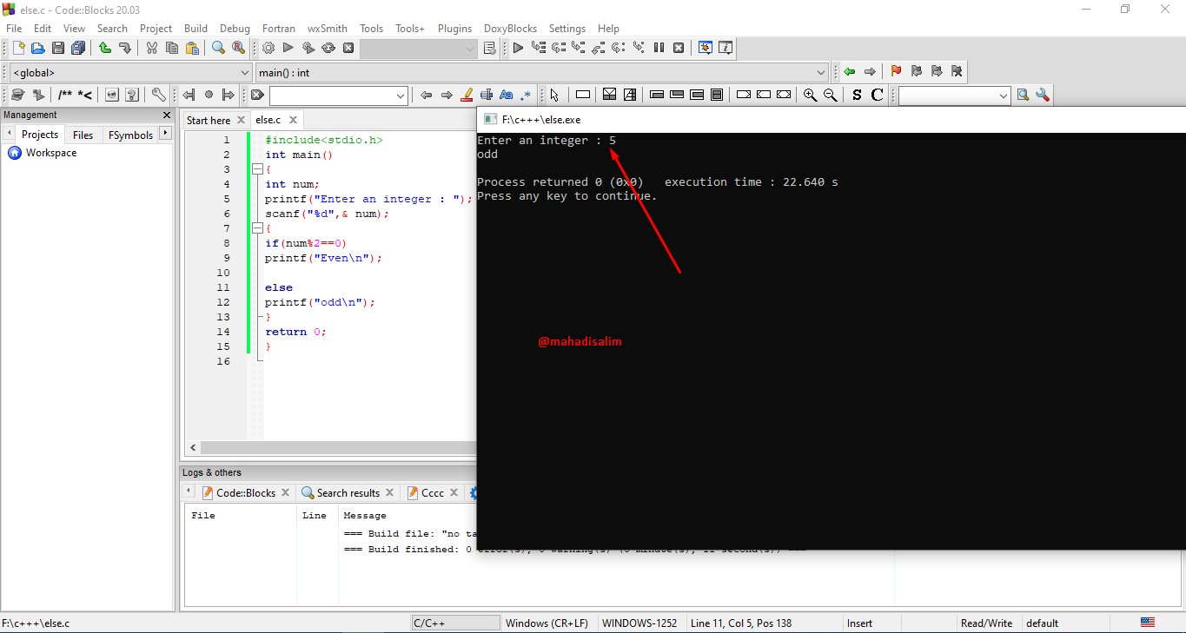
Task: Save the current file using toolbar
Action: coord(58,49)
